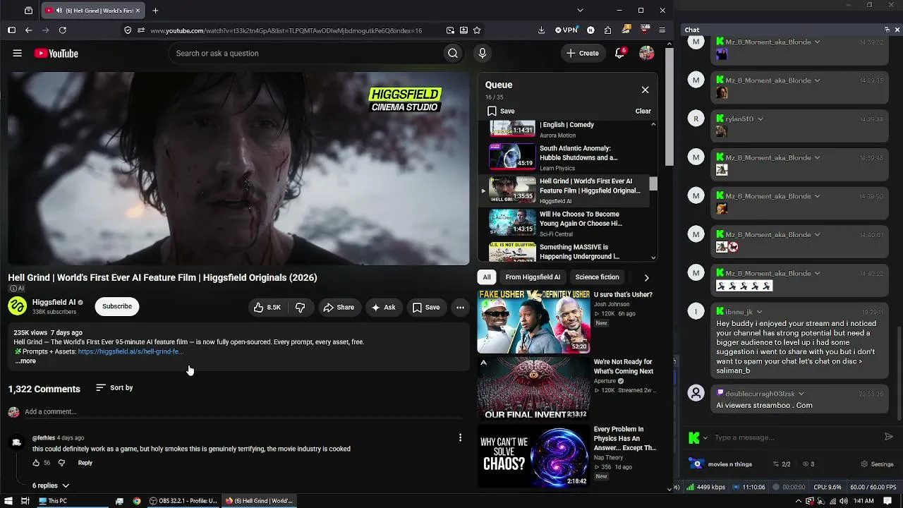Screen dimensions: 903x508
Task: Open the VPN panel in the toolbar
Action: click(x=566, y=30)
